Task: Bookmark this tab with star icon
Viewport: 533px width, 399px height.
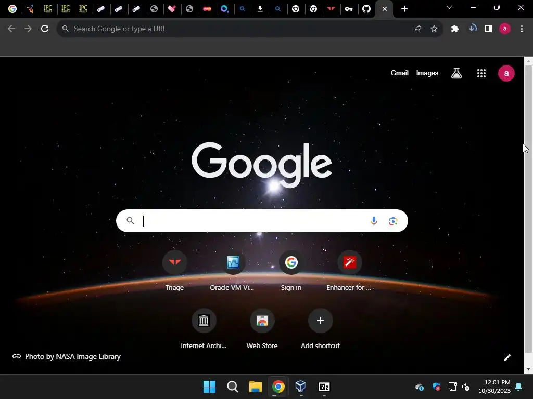Action: click(x=434, y=29)
